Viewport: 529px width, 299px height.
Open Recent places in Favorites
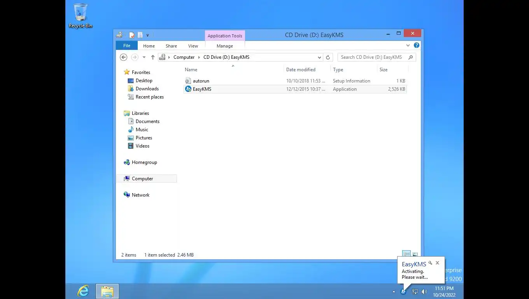coord(150,97)
